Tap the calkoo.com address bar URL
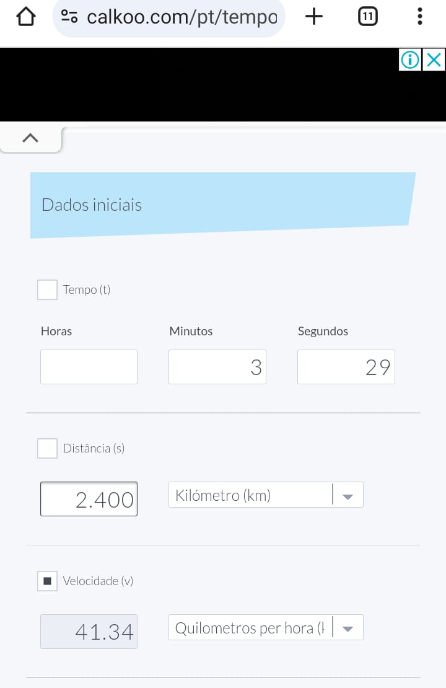Screen dimensions: 446x688 tap(181, 17)
